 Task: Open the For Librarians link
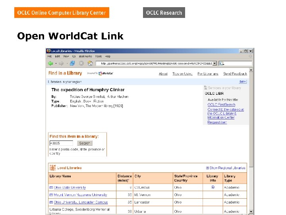208,74
